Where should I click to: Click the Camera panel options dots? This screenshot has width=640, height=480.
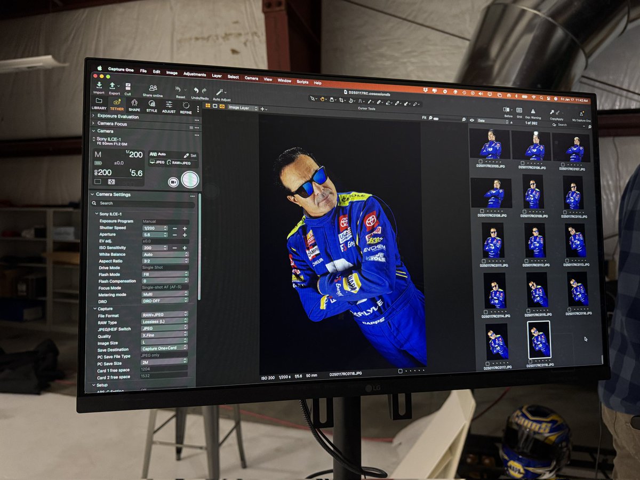click(x=197, y=135)
